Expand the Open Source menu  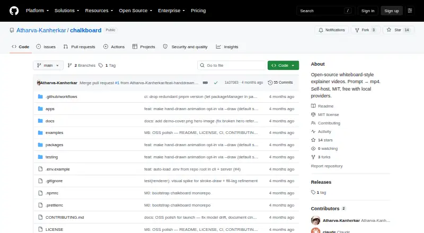pos(136,11)
